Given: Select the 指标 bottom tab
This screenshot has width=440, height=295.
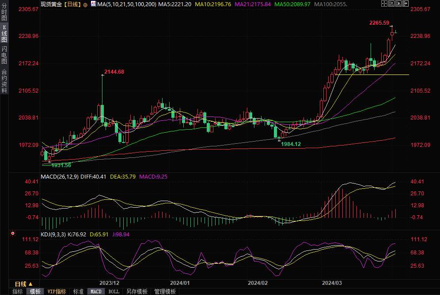Looking at the screenshot, I should (x=17, y=291).
